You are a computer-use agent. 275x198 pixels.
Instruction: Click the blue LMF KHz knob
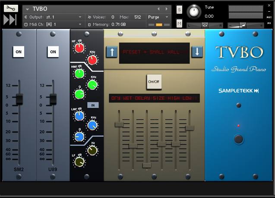[92, 125]
